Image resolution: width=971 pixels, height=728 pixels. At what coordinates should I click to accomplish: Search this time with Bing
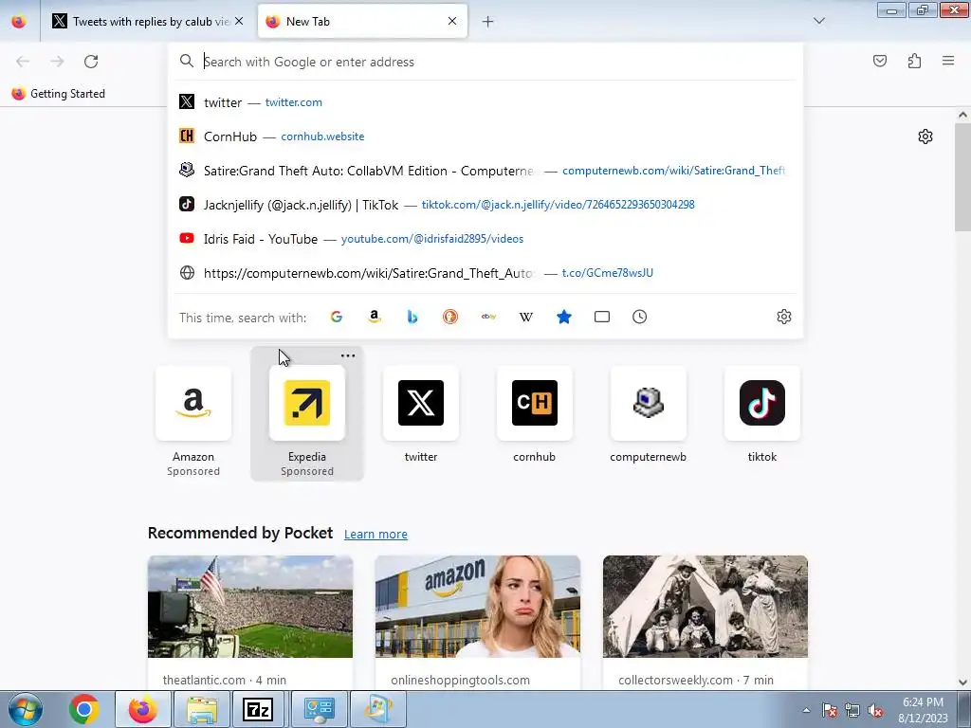412,317
